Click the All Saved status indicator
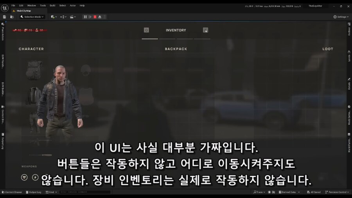 (x=314, y=192)
